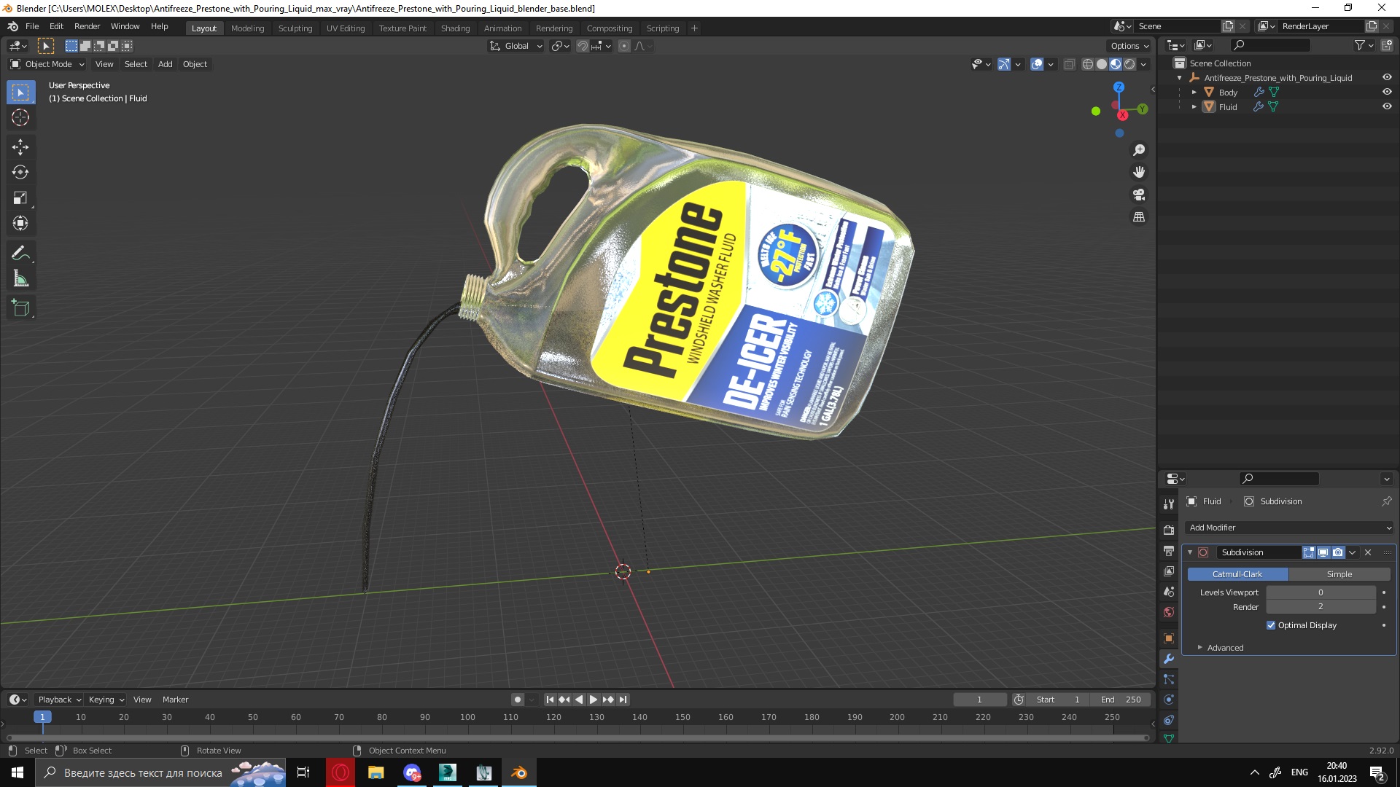Toggle modifier edit mode display

point(1309,552)
